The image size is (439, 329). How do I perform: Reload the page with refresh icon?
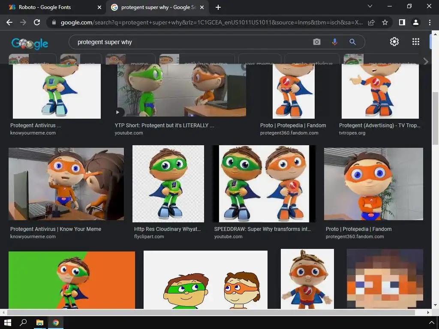(x=37, y=22)
